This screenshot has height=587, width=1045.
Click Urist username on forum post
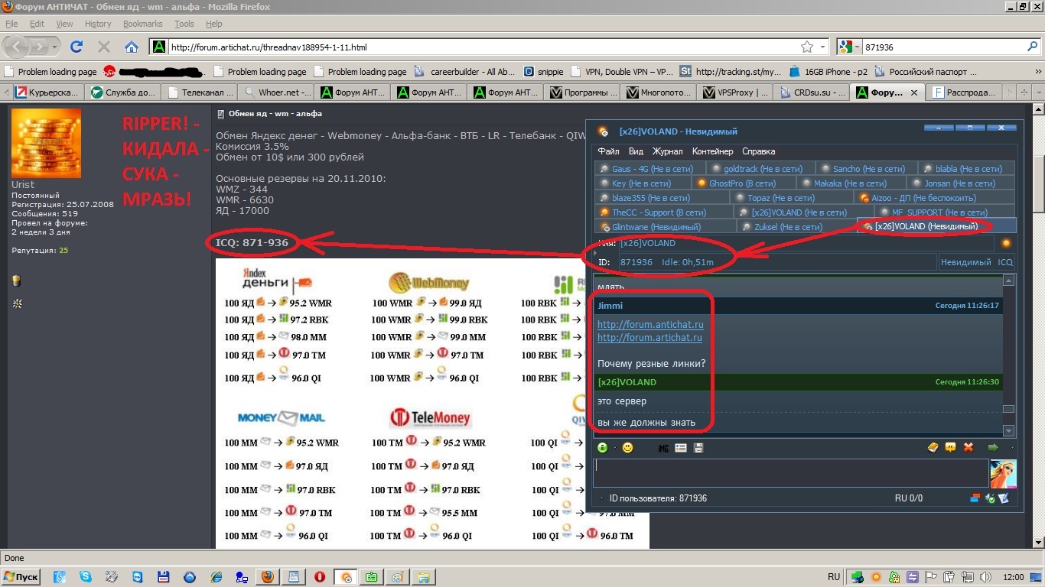pos(23,185)
